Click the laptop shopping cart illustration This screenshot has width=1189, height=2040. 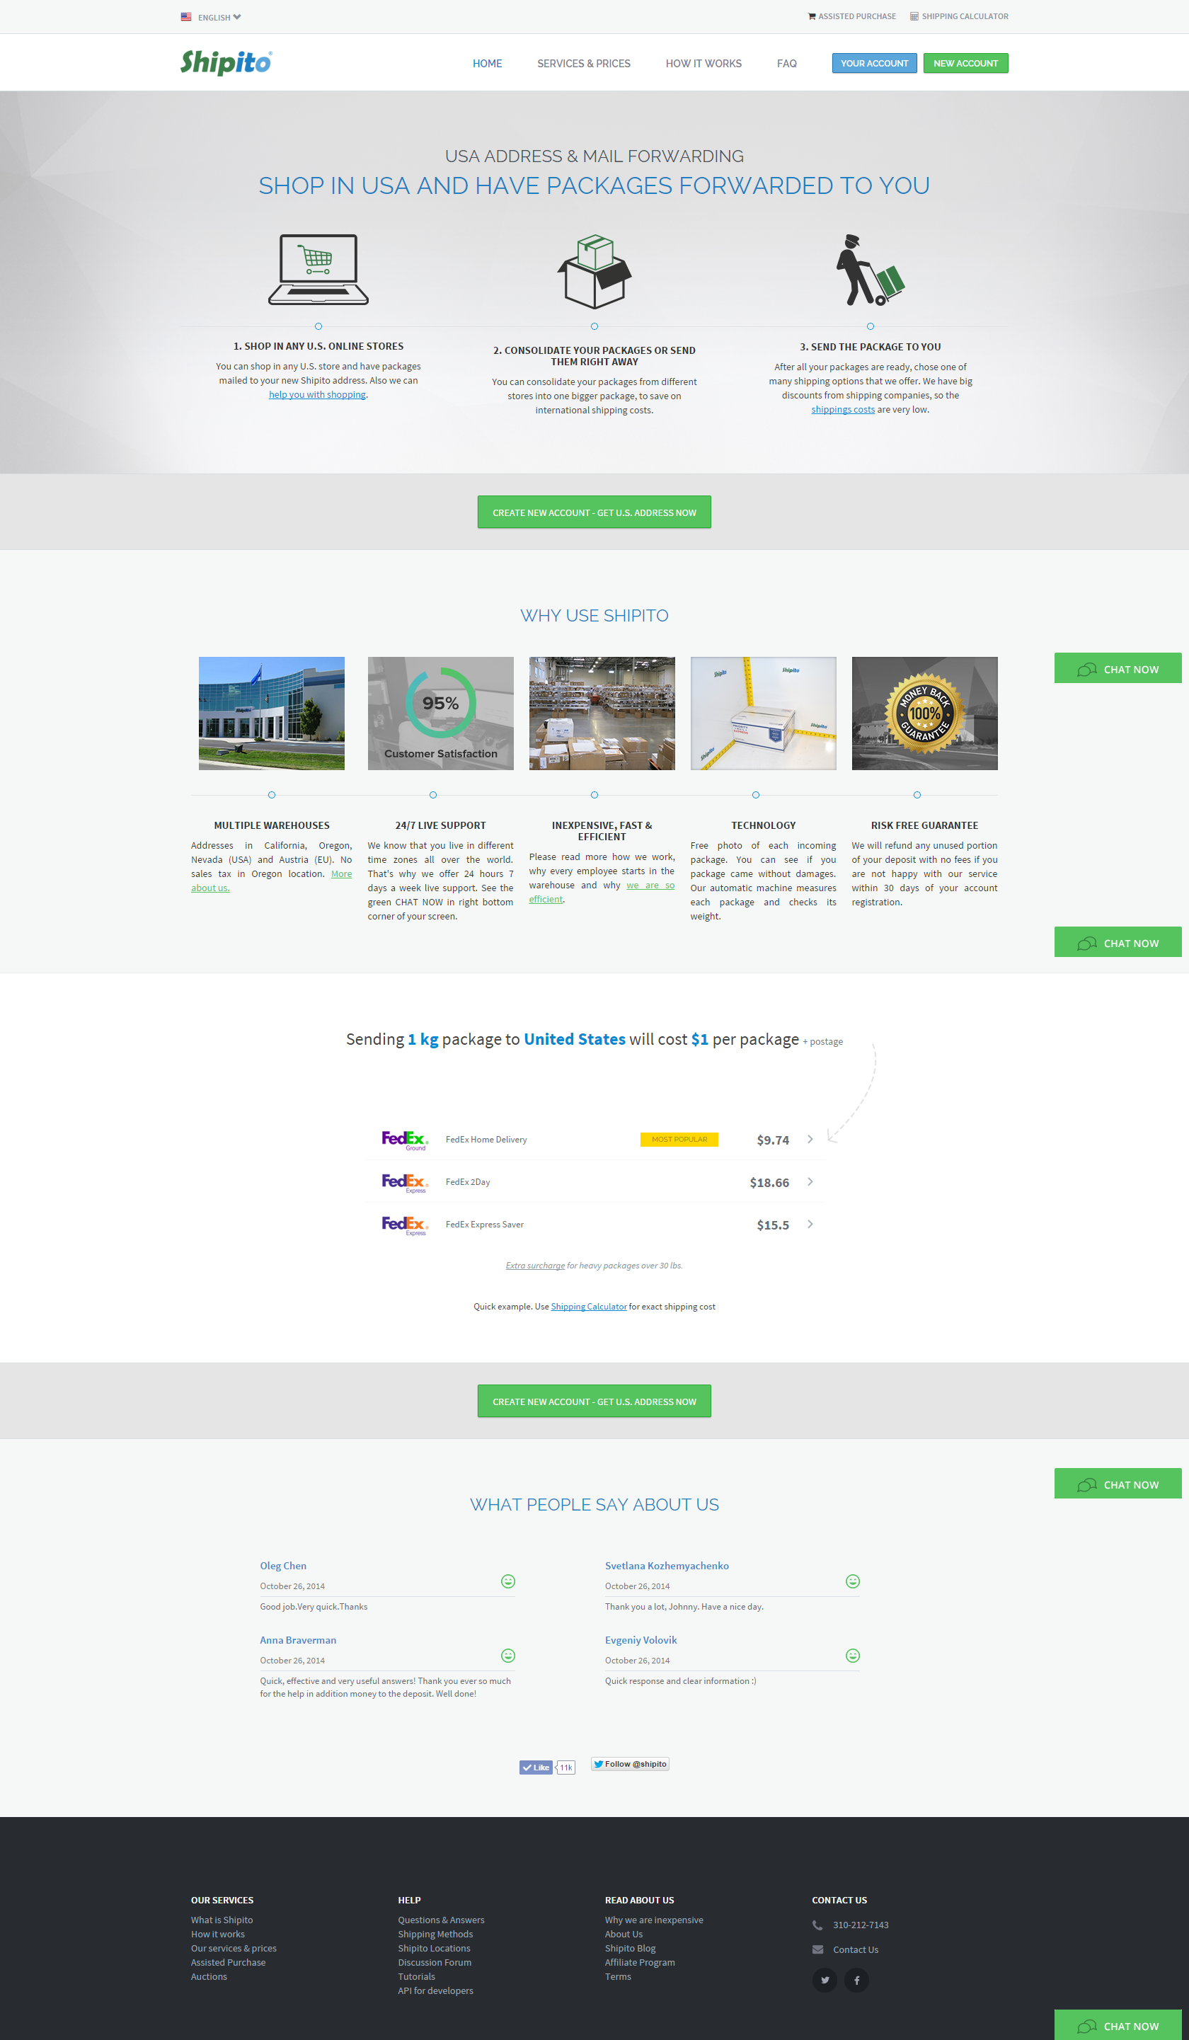(x=318, y=270)
